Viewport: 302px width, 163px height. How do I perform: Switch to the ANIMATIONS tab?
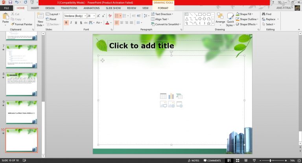(92, 8)
